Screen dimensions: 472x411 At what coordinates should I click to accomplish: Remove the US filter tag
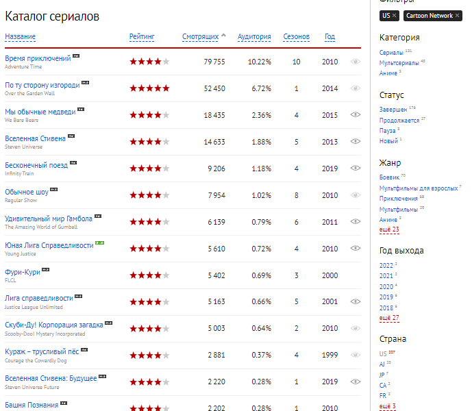(395, 15)
